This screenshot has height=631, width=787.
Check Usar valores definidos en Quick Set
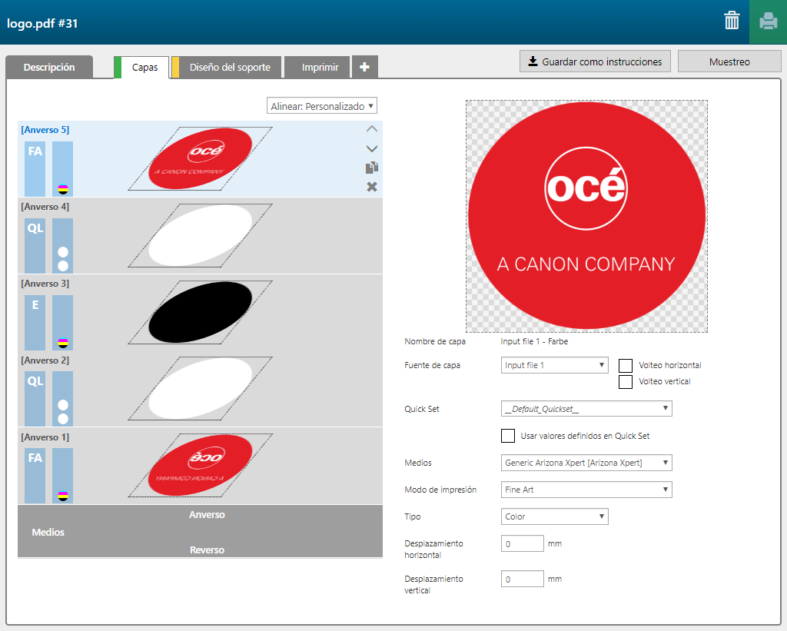point(508,436)
